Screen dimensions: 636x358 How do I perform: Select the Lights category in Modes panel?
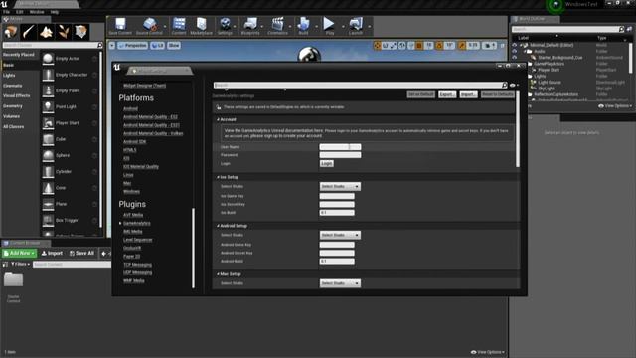(x=9, y=76)
